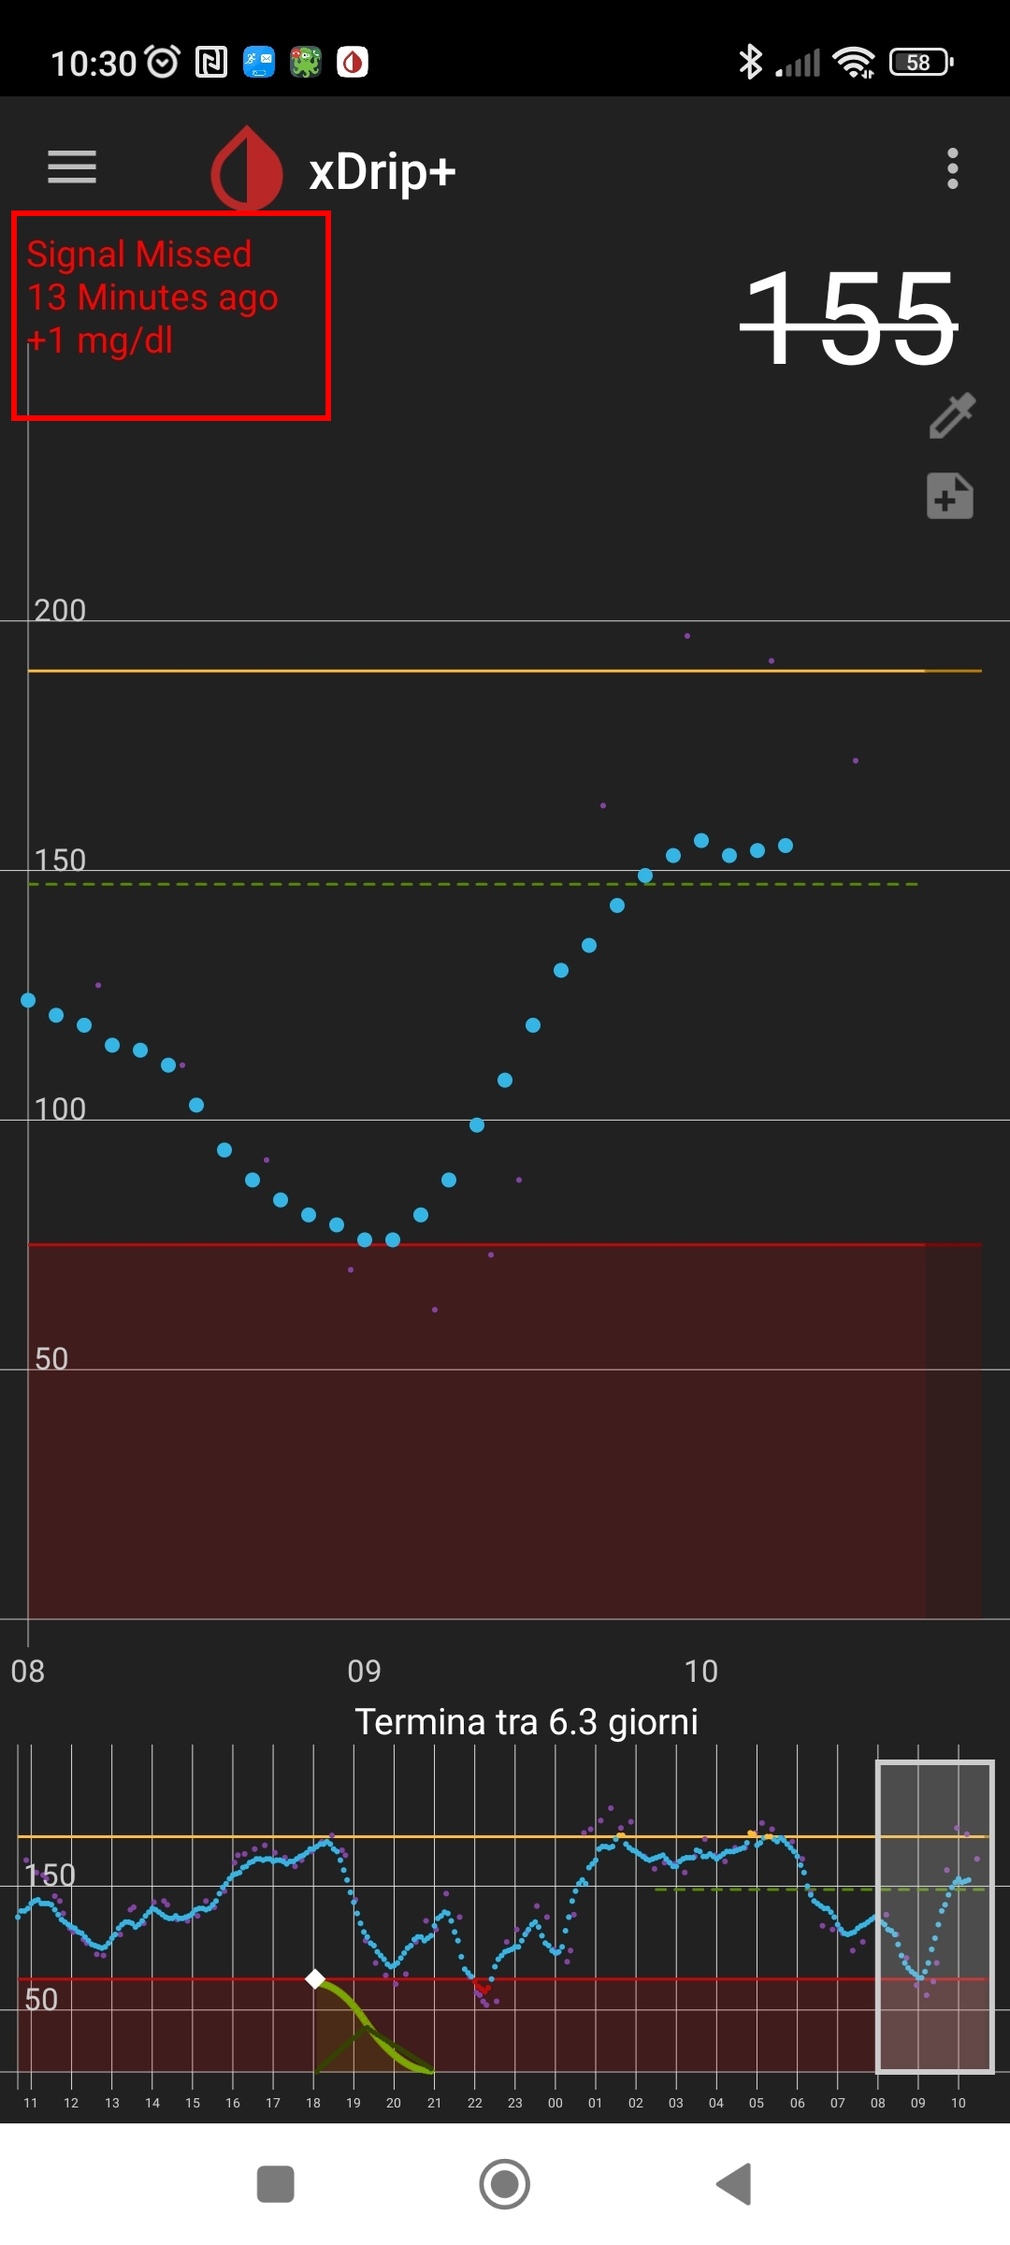Tap the xDrip+ red drop logo
This screenshot has width=1010, height=2245.
click(x=247, y=168)
